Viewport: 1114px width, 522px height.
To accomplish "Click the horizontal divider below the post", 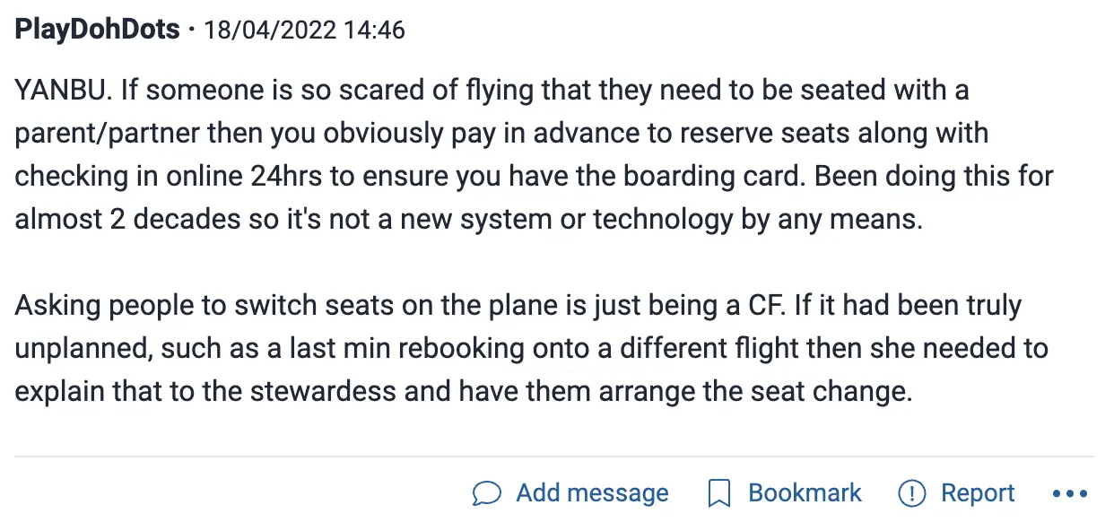I will 554,457.
